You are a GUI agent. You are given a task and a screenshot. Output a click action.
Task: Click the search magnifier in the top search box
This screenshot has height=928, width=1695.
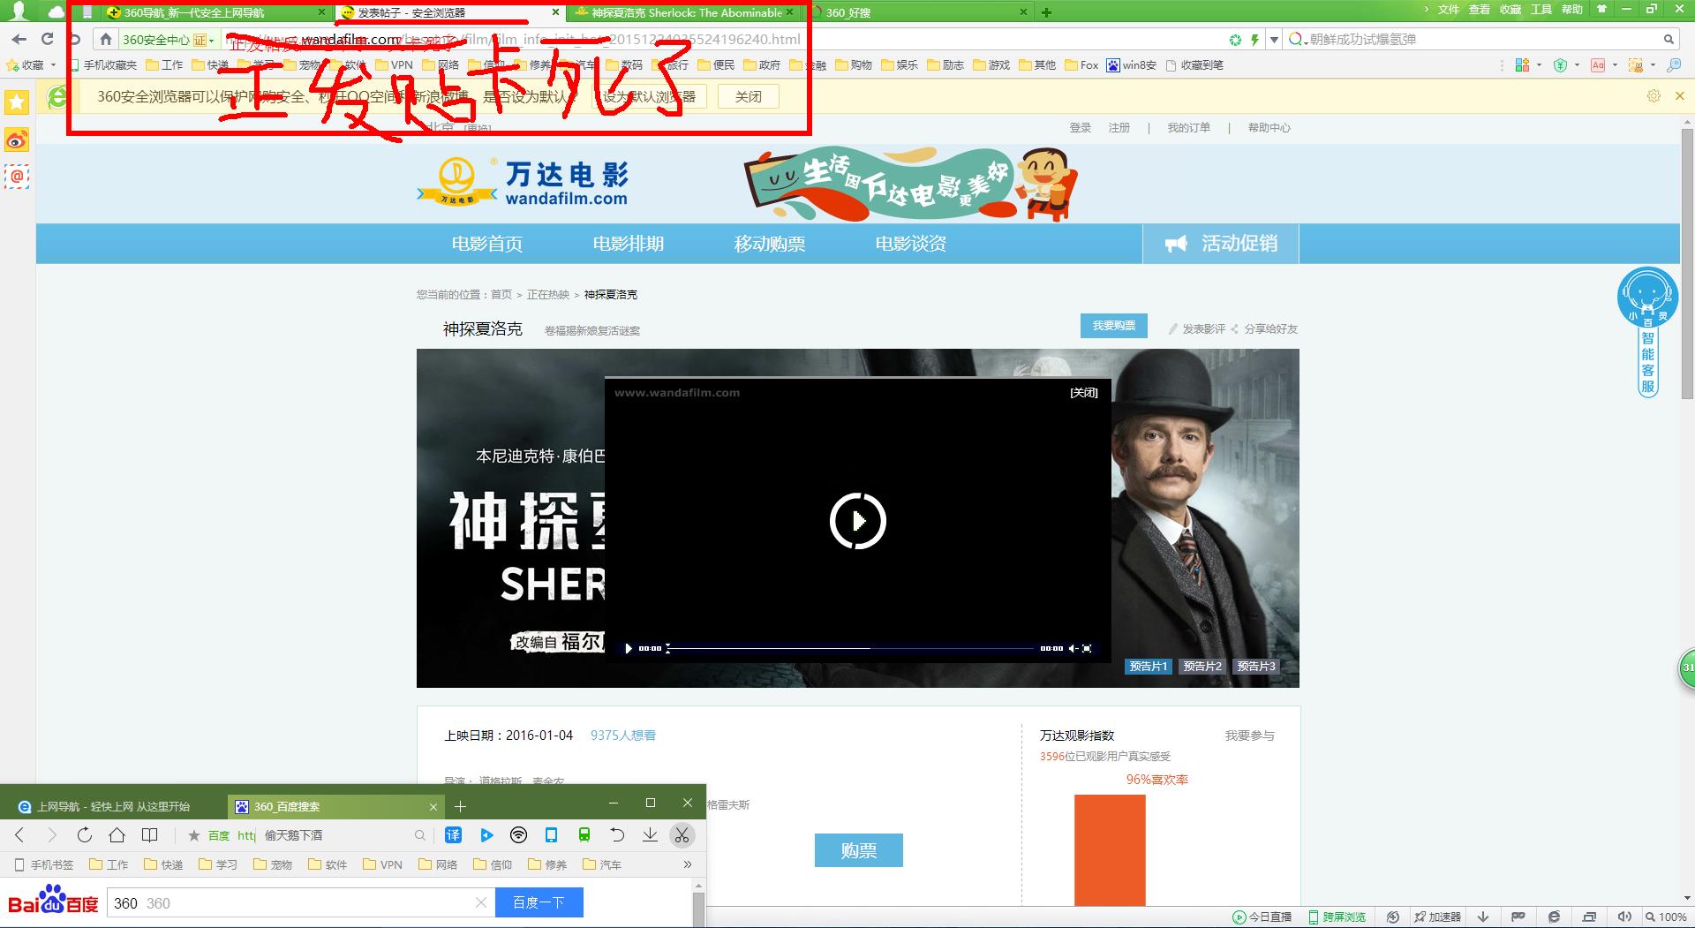tap(1669, 40)
